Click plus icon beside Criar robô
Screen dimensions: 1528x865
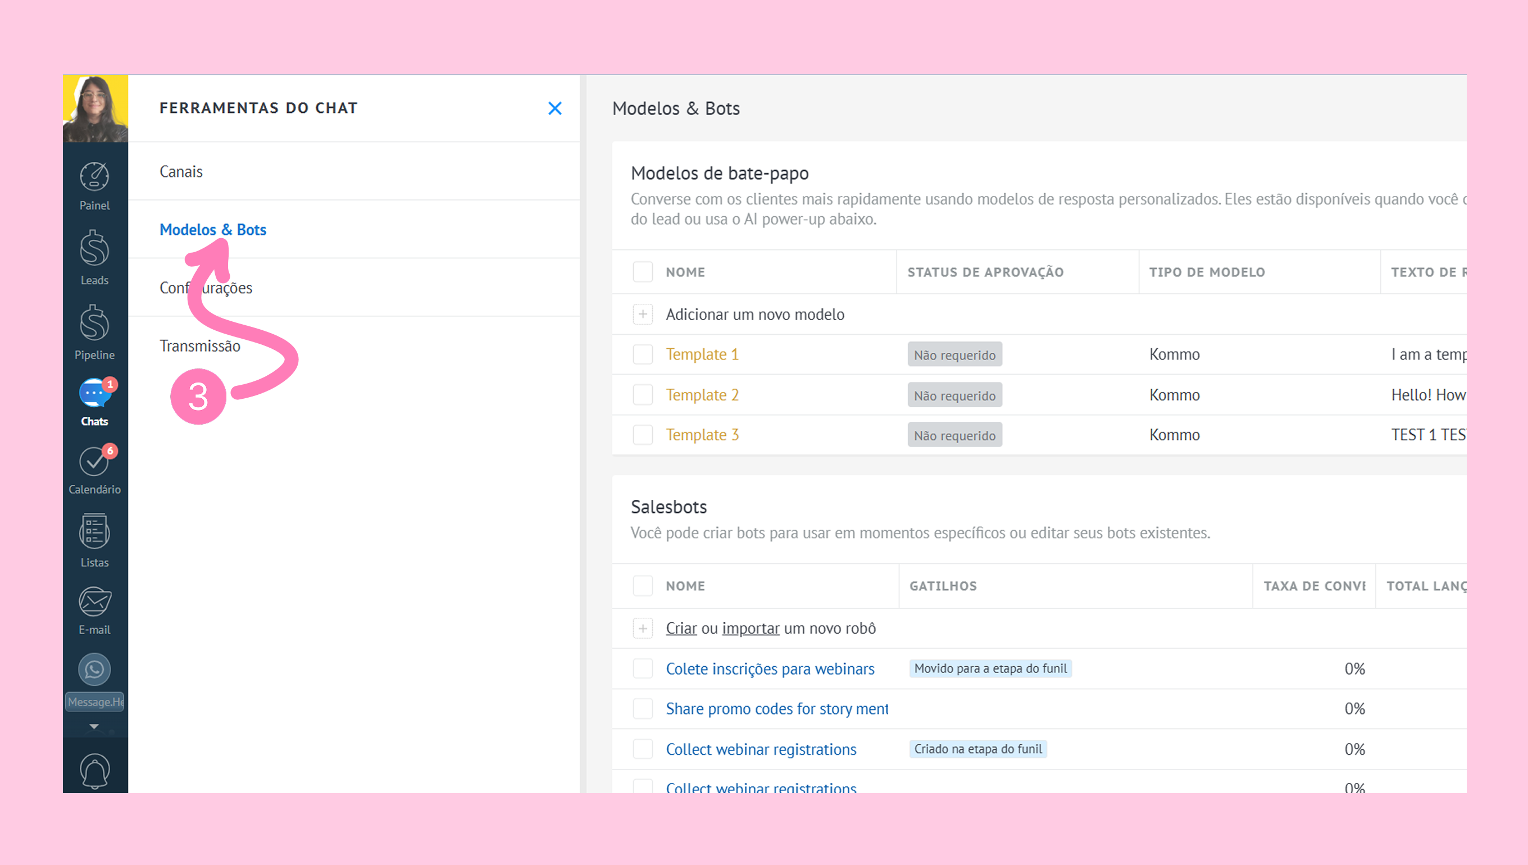tap(643, 629)
